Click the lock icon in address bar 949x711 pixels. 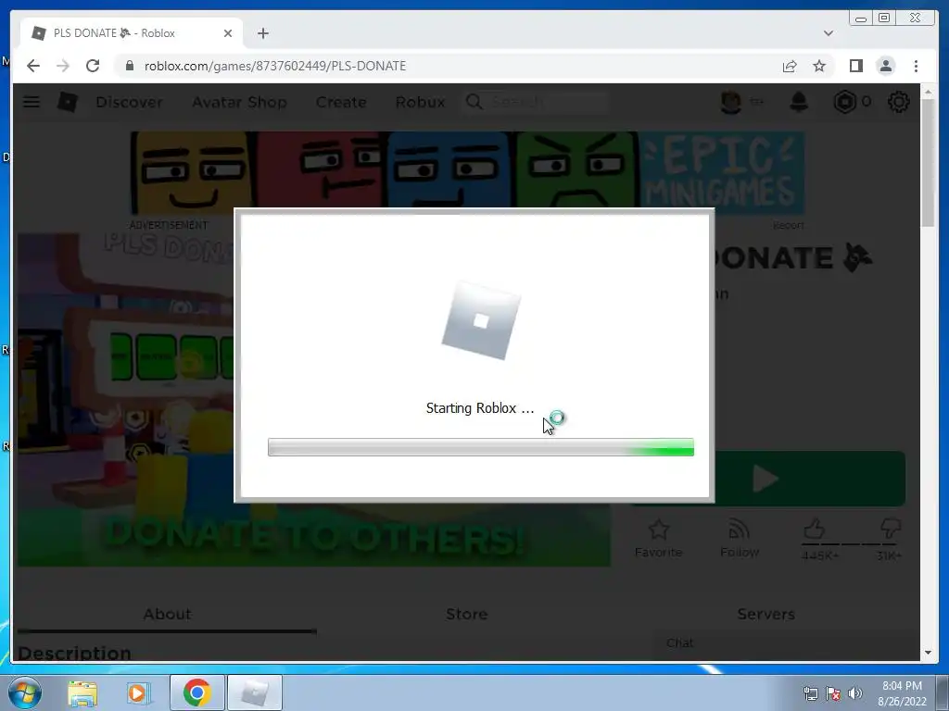pyautogui.click(x=129, y=66)
